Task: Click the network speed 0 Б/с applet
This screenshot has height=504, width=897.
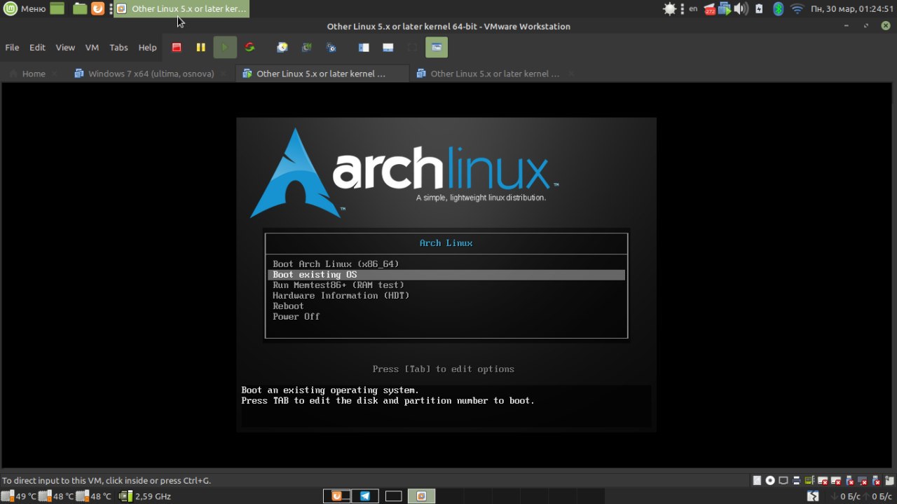Action: pos(861,496)
